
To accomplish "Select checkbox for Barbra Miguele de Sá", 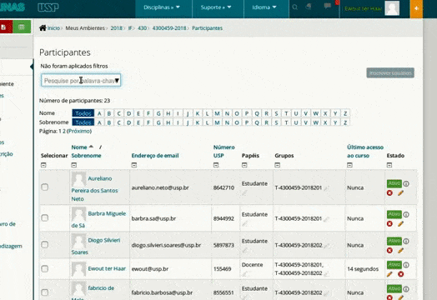I will (44, 217).
